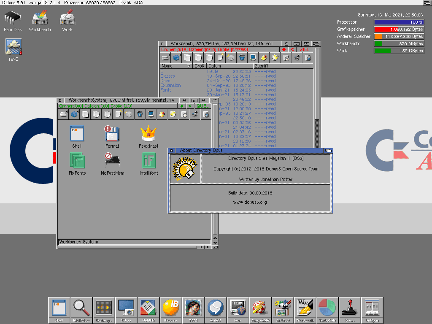Click speaker icon in Workbench lister toolbar
The height and width of the screenshot is (324, 432).
297,57
